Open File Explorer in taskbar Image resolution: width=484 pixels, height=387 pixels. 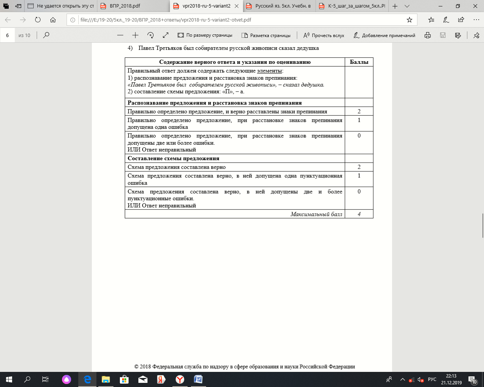[x=106, y=379]
